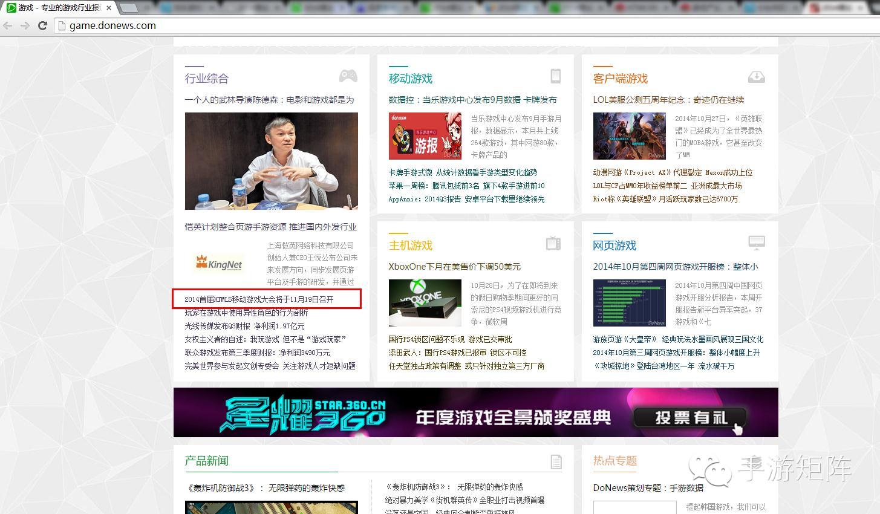Click the 星耀360 banner advertisement
Screen dimensions: 880x514
pos(476,412)
